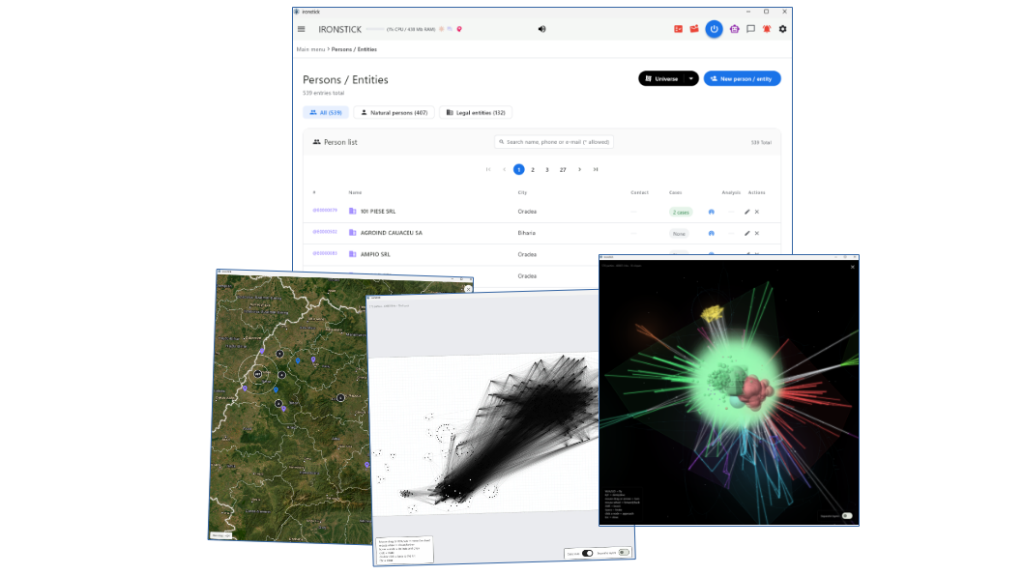Click the New person / entity button
Viewport: 1023px width, 575px height.
tap(743, 79)
